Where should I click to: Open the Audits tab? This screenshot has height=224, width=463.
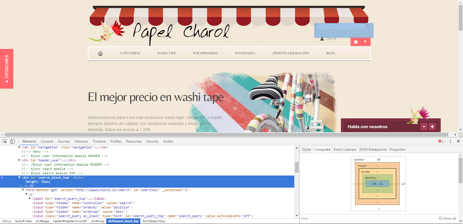click(168, 141)
